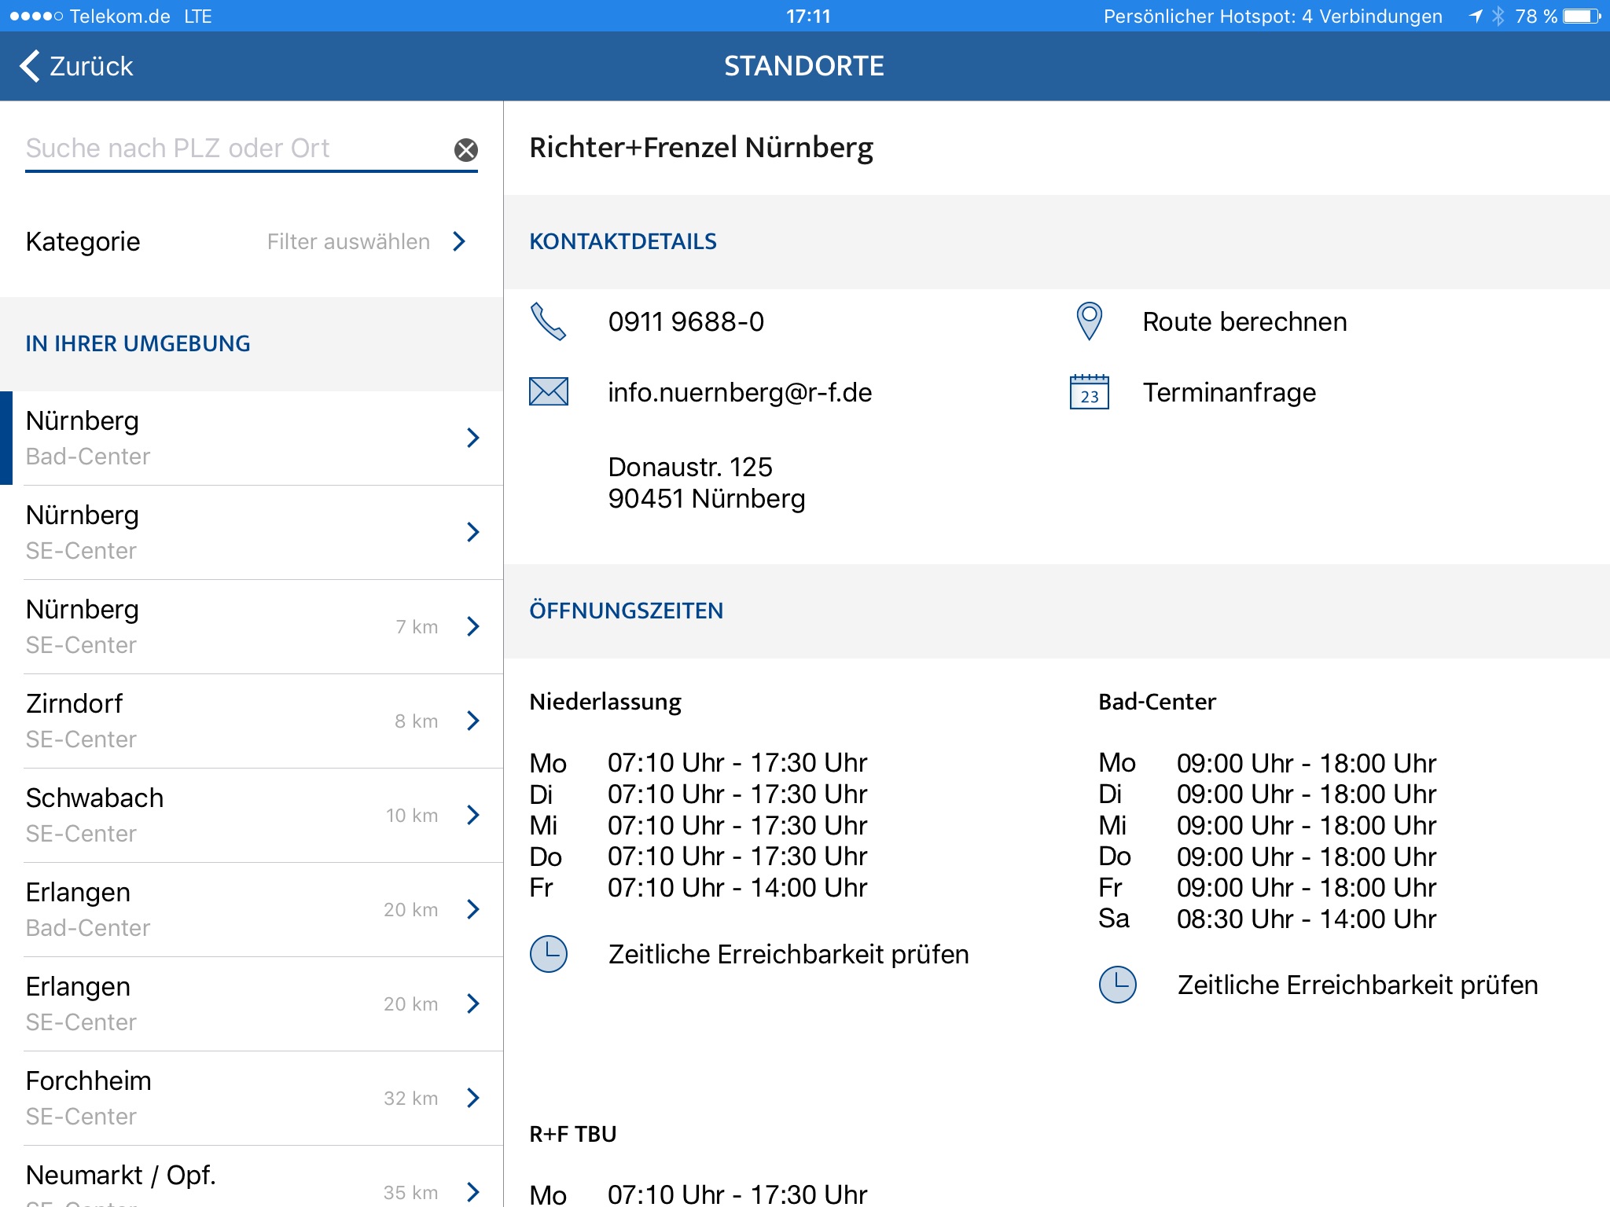Tap the R+F TBU heading
This screenshot has height=1207, width=1610.
point(573,1134)
